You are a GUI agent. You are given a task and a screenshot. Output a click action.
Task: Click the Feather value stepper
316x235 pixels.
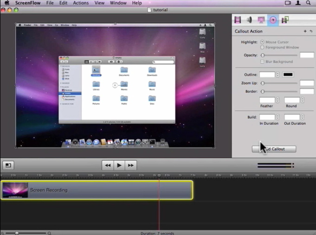click(277, 100)
